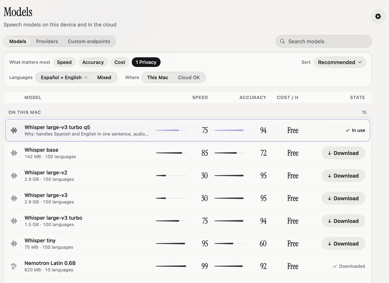The image size is (389, 283).
Task: Click the bird icon beside Nemotron Latin 0.6B
Action: tap(14, 266)
